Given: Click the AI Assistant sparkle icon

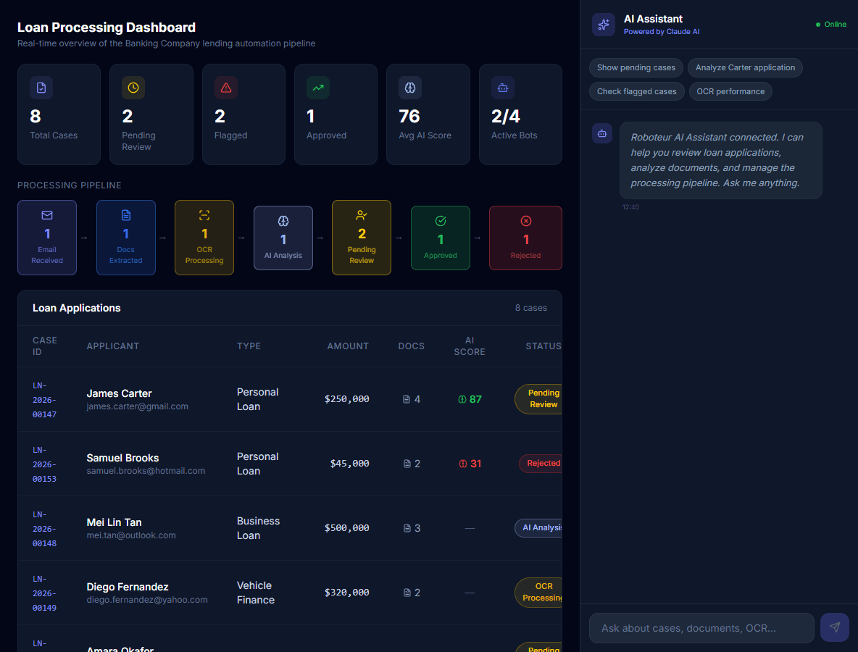Looking at the screenshot, I should pos(604,25).
